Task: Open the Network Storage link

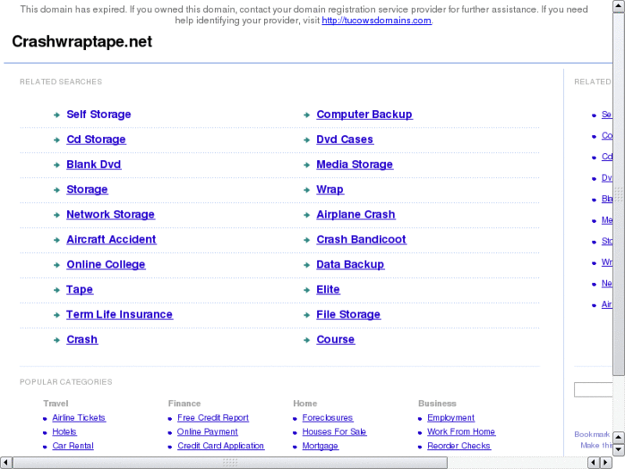Action: coord(110,214)
